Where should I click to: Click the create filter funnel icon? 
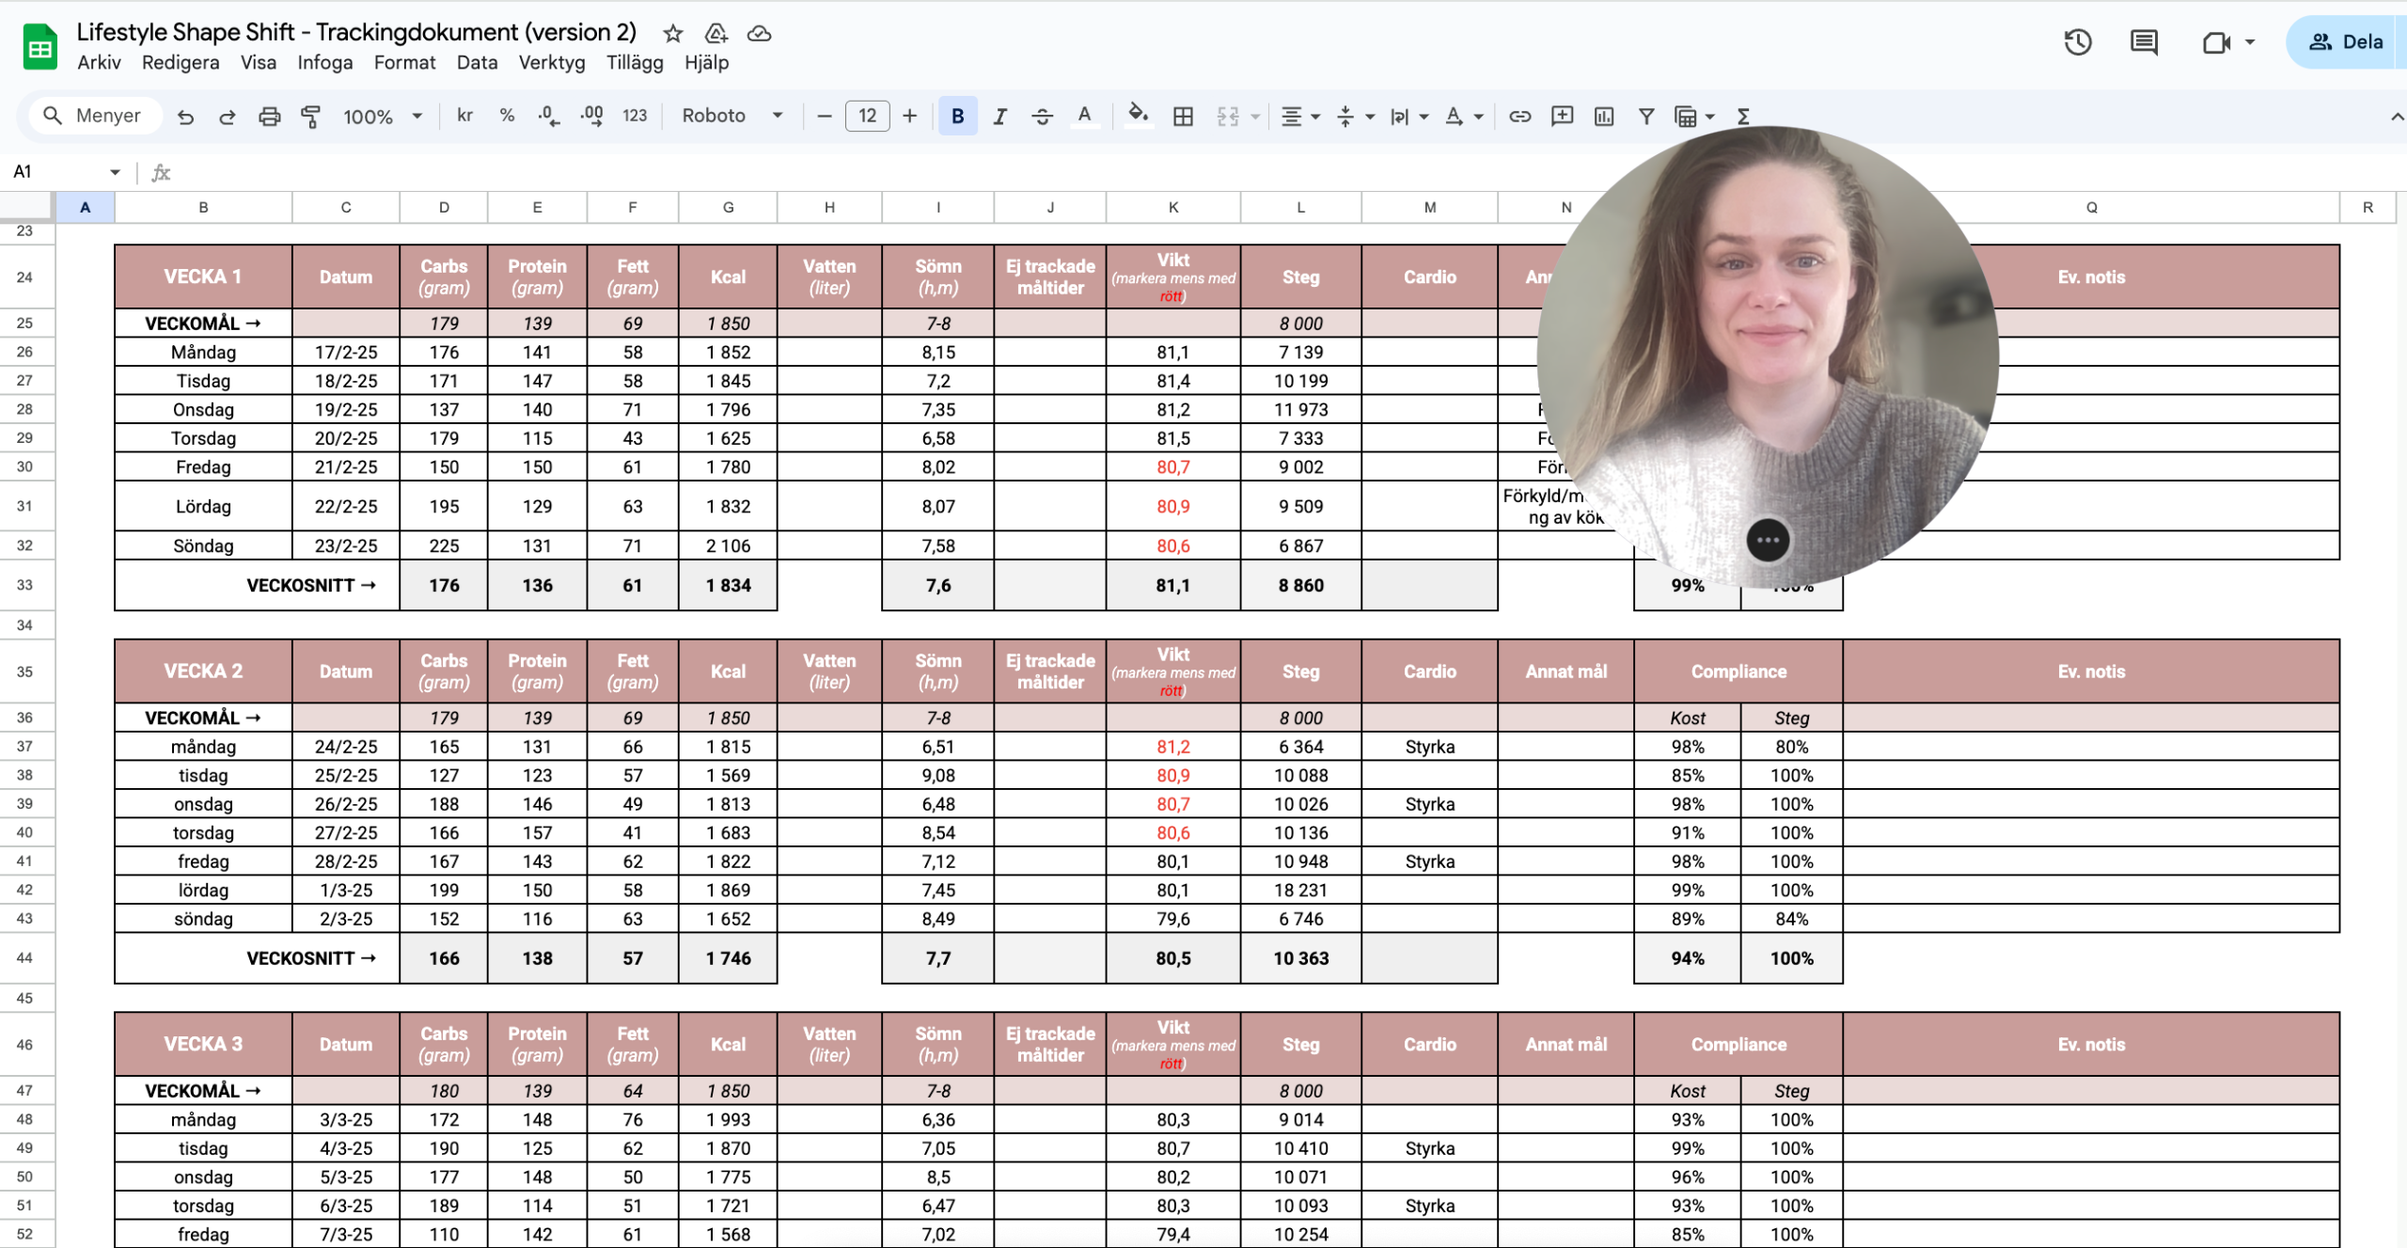point(1645,117)
